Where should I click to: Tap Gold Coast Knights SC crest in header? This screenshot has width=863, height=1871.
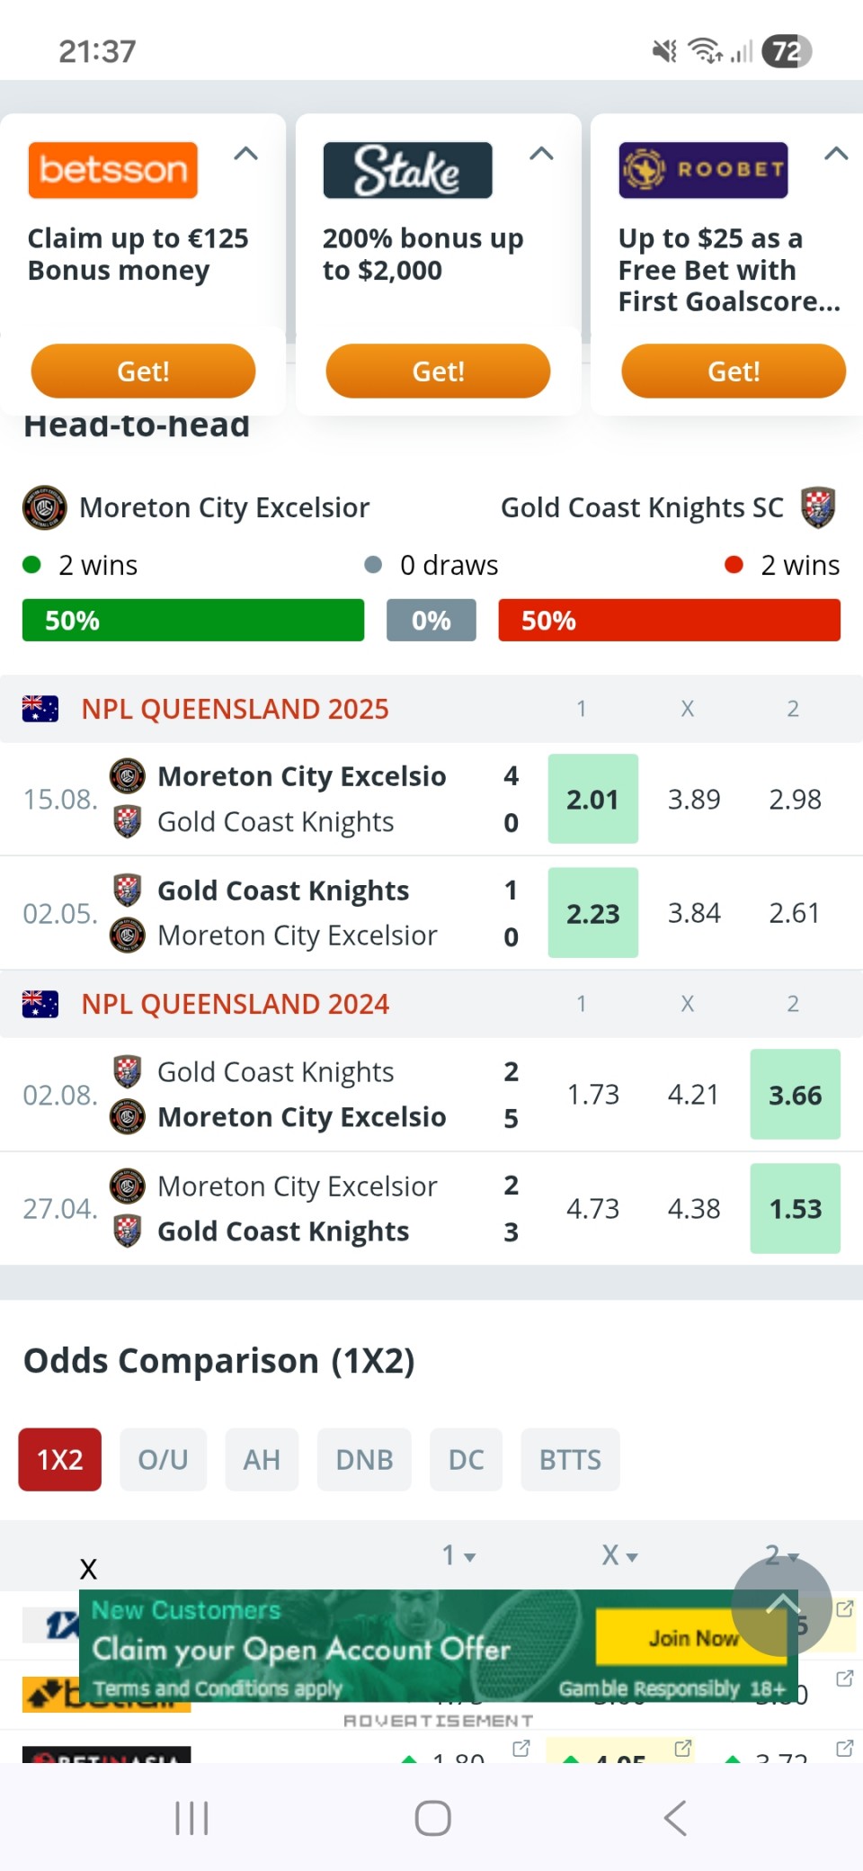click(x=818, y=507)
